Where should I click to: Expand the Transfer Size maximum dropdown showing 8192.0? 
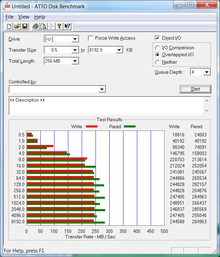119,50
